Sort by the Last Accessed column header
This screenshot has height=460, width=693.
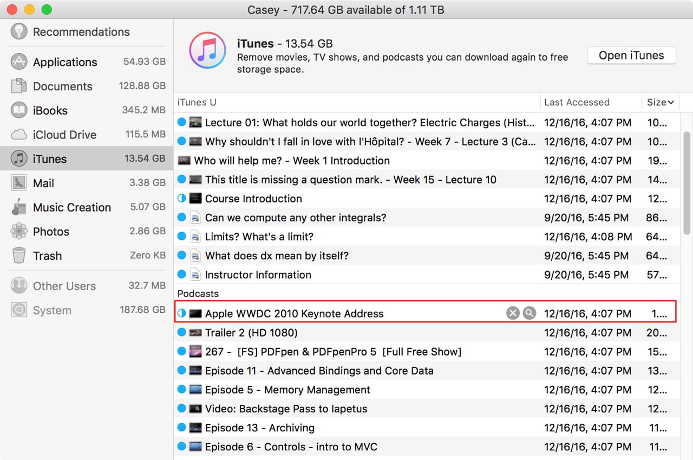click(x=577, y=102)
